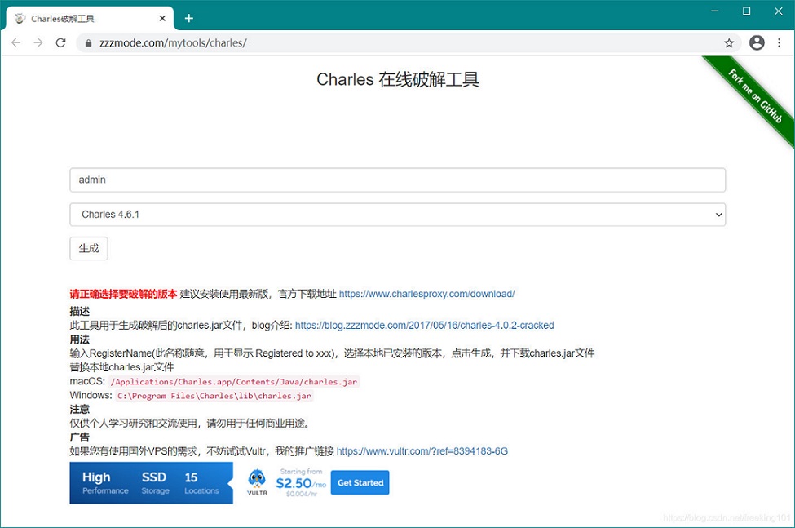Open the user profile avatar icon
The width and height of the screenshot is (795, 528).
tap(757, 42)
